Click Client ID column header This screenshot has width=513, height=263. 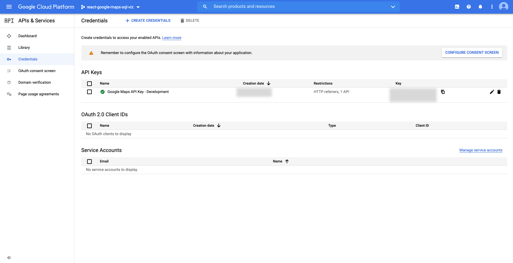[422, 126]
